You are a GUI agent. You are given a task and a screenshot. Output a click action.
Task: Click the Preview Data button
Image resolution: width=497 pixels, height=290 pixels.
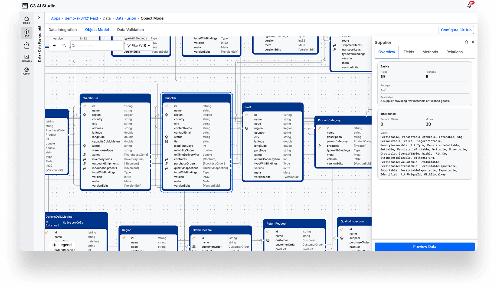click(424, 247)
